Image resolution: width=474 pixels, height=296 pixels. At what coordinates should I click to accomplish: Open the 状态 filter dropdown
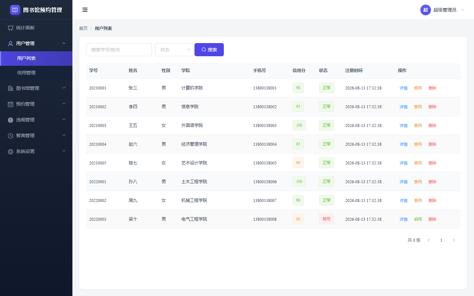[x=174, y=50]
